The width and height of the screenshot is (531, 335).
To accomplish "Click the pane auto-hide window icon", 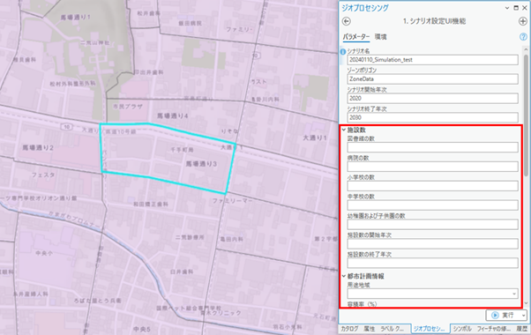I will tap(516, 8).
